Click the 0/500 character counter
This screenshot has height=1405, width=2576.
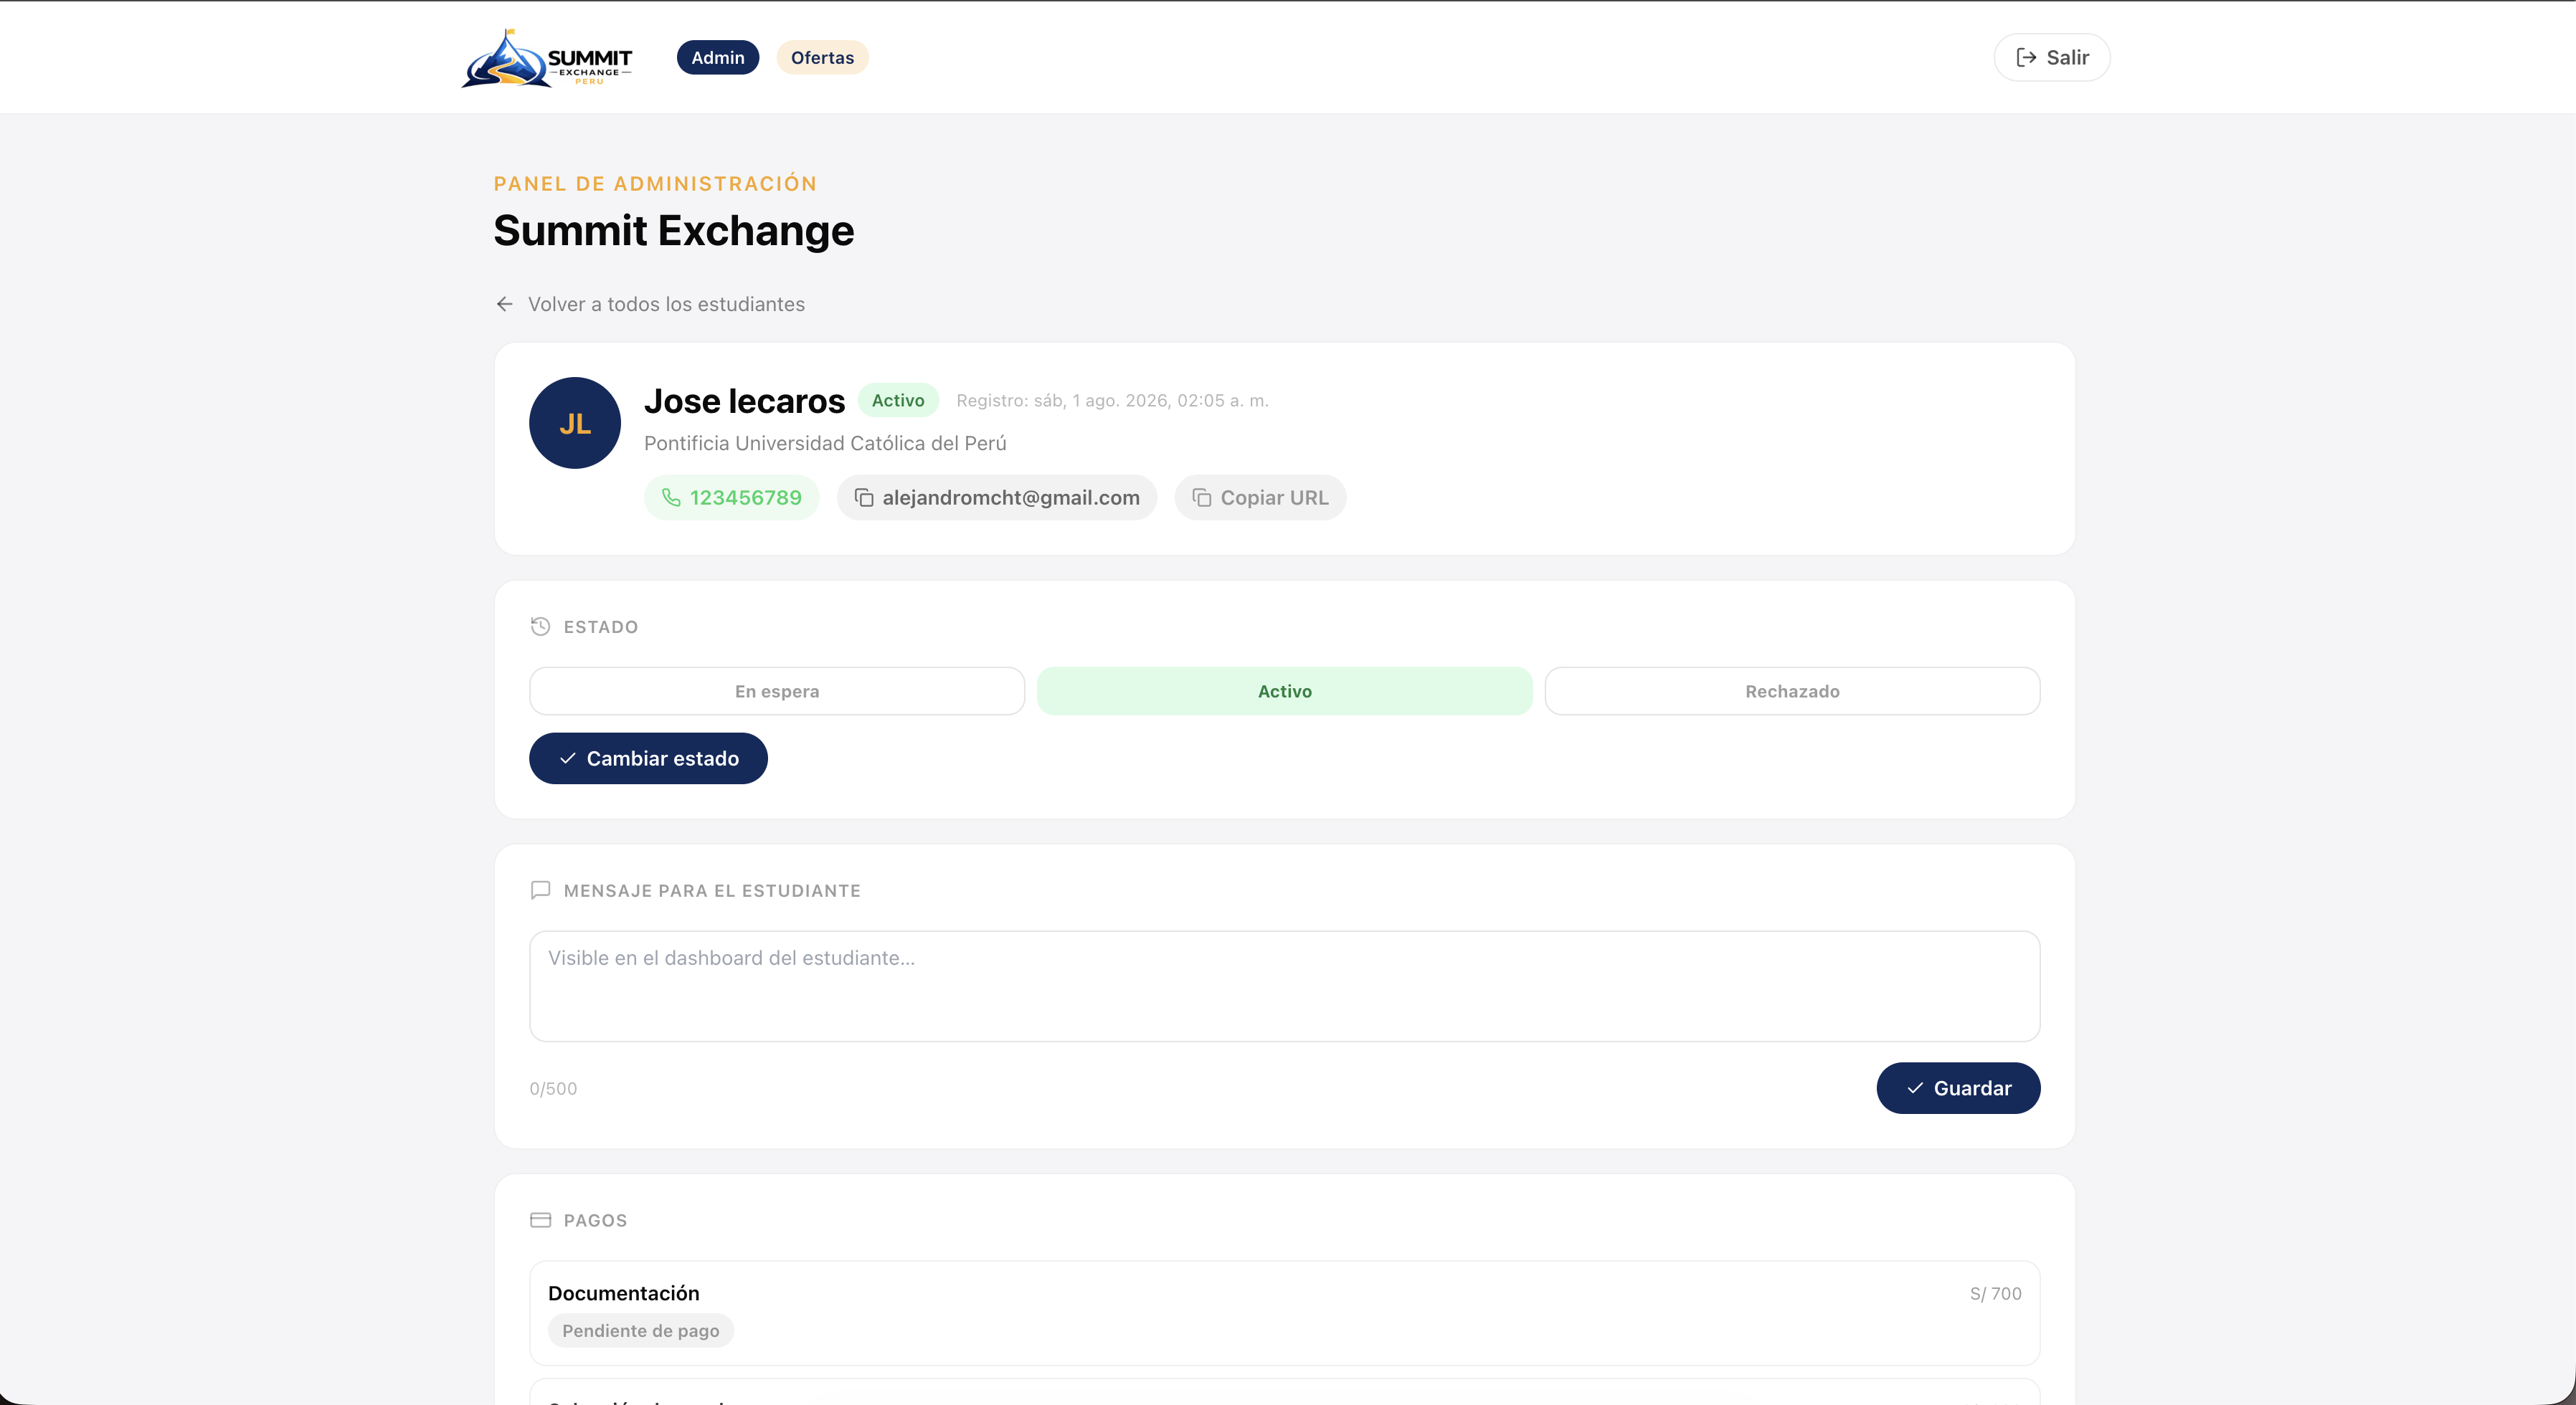[x=553, y=1089]
